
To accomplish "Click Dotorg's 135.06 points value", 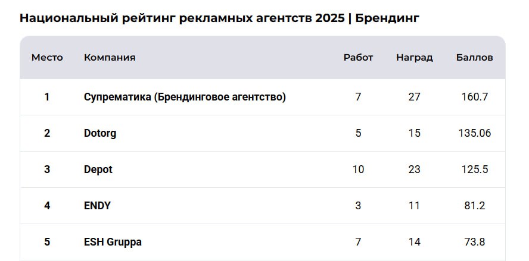I will tap(475, 133).
